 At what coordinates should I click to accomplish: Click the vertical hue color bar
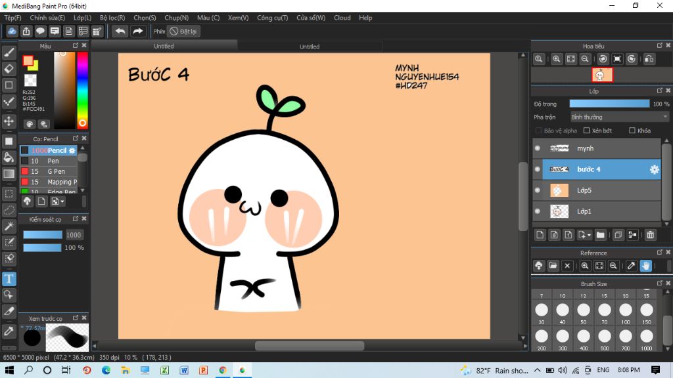82,90
